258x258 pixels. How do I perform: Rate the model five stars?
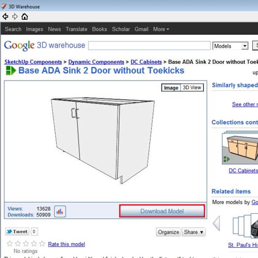coord(42,244)
